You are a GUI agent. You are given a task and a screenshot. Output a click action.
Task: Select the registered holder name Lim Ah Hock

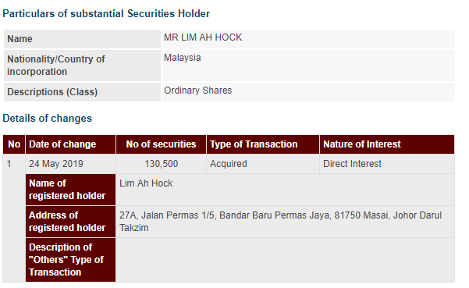coord(146,183)
